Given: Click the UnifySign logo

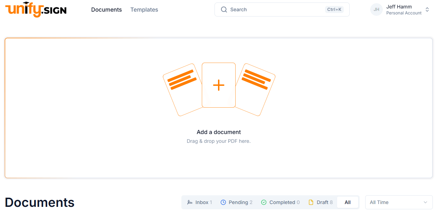Looking at the screenshot, I should (x=35, y=9).
